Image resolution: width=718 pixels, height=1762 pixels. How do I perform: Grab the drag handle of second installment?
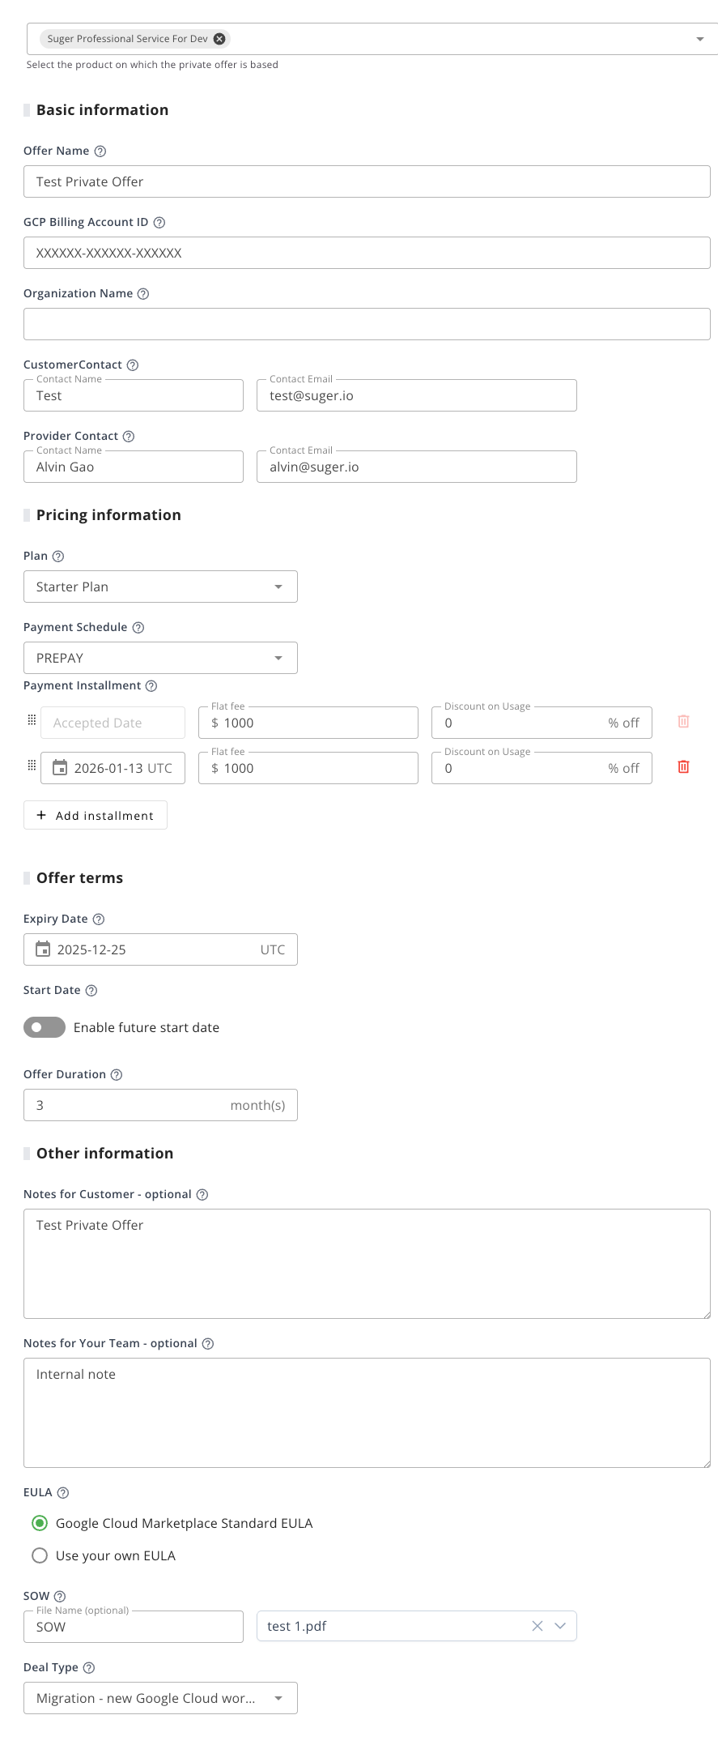[x=32, y=766]
